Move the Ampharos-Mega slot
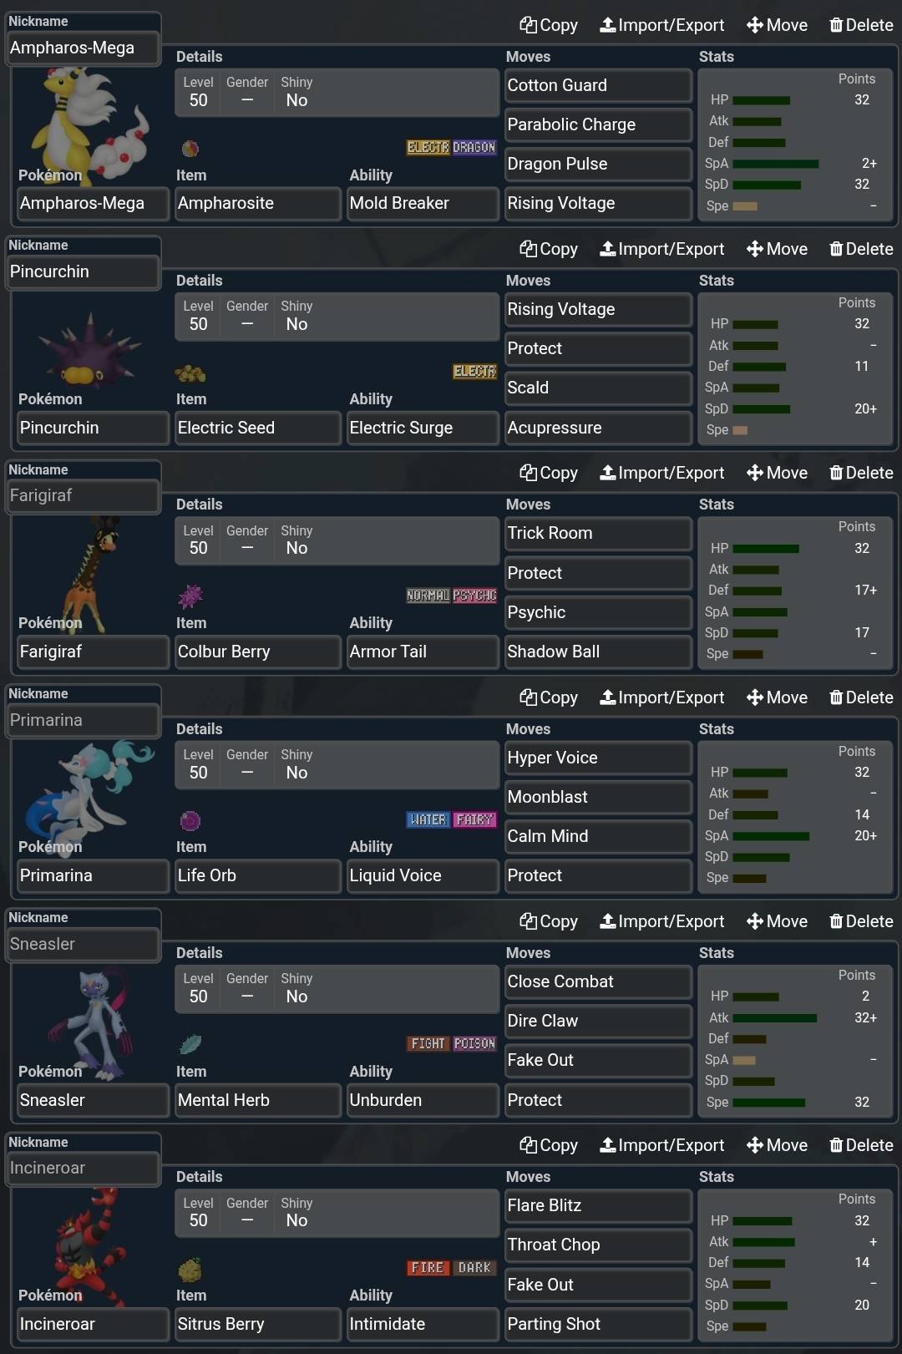This screenshot has height=1354, width=902. pos(778,25)
